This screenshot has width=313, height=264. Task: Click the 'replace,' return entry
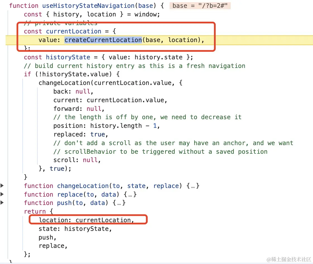(x=53, y=246)
